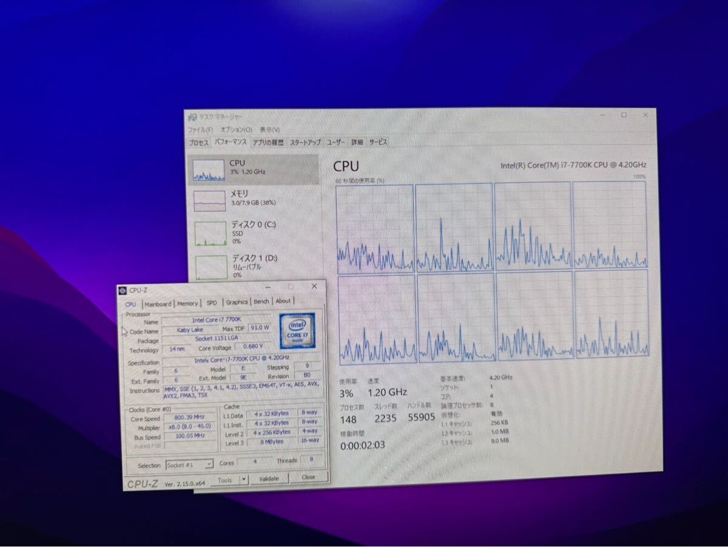Screen dimensions: 728x547
Task: Click the Tools button in CPU-Z
Action: (x=224, y=480)
